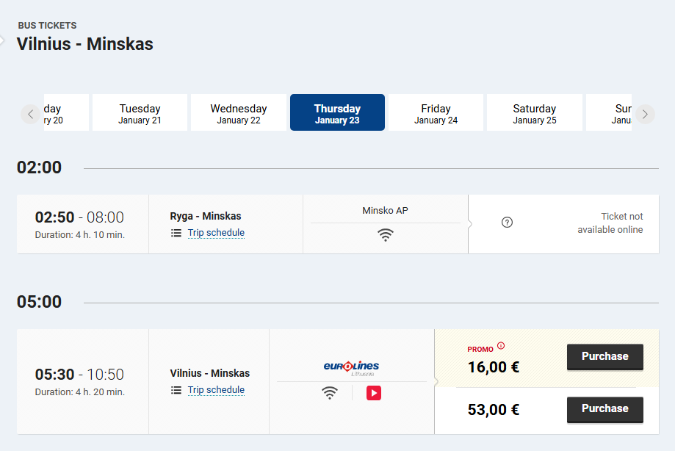Switch to Friday January 24
Viewport: 675px width, 451px height.
[x=436, y=113]
